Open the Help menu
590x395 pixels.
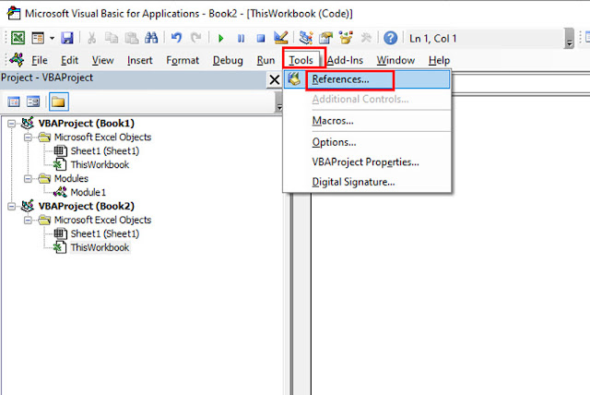click(x=439, y=60)
